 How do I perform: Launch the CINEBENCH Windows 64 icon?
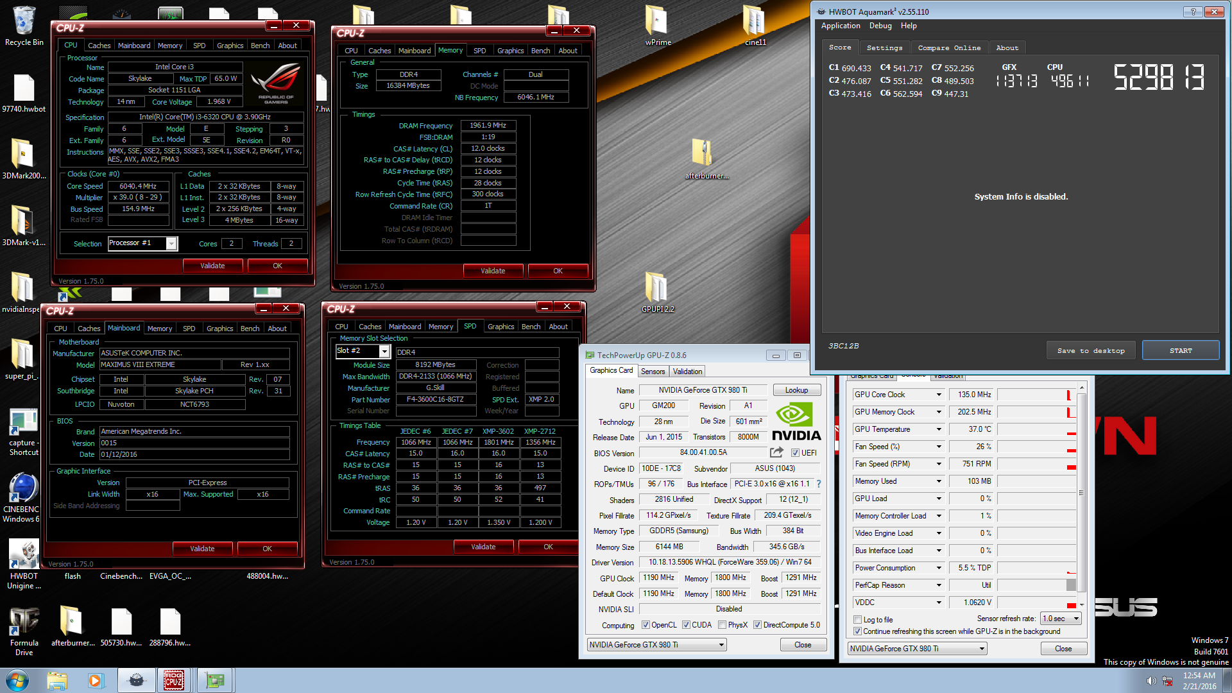pos(22,498)
